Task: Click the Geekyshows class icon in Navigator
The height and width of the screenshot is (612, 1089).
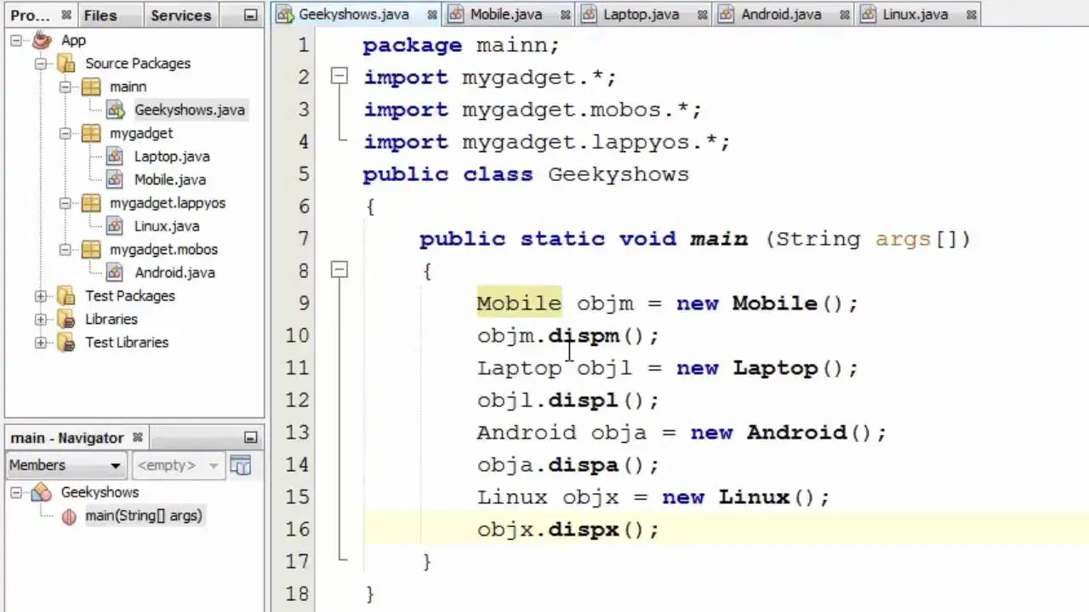Action: click(x=42, y=492)
